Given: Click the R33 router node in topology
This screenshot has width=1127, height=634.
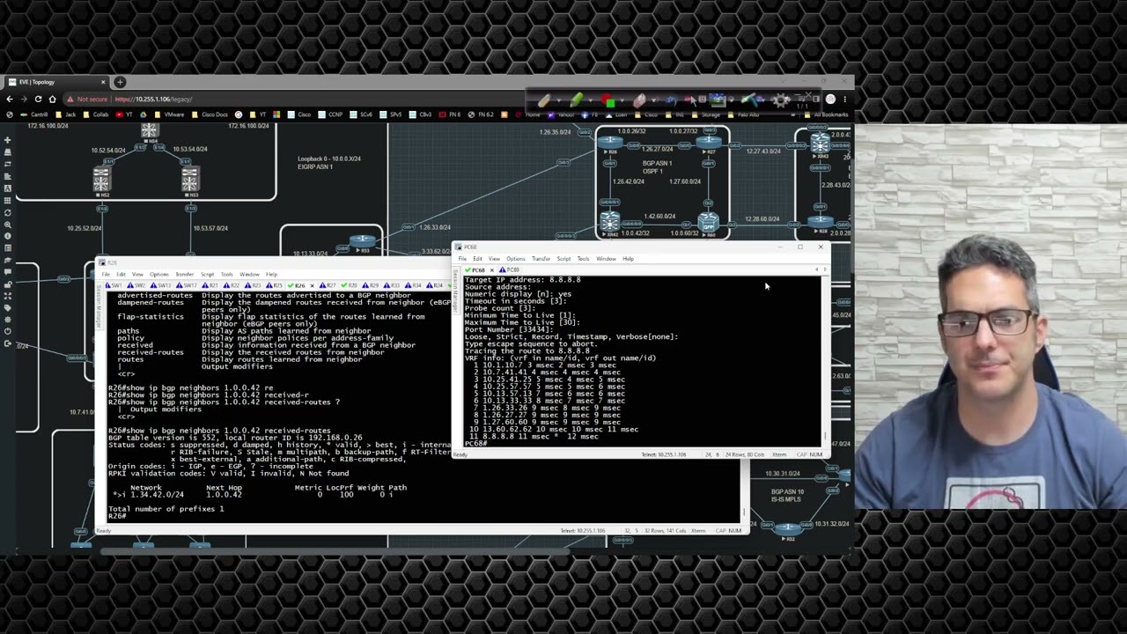Looking at the screenshot, I should (x=362, y=240).
